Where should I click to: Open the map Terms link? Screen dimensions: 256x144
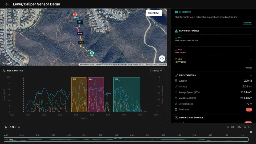(x=148, y=65)
